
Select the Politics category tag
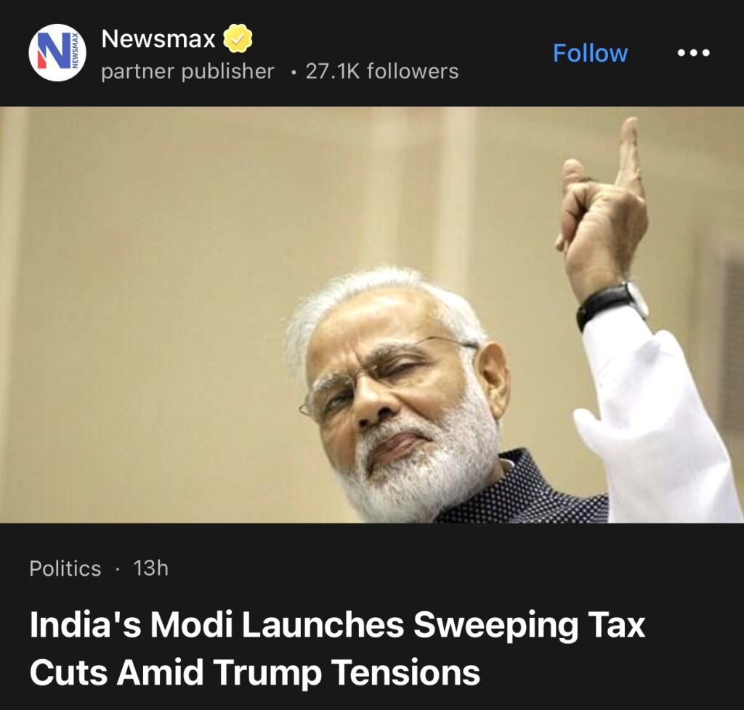65,568
